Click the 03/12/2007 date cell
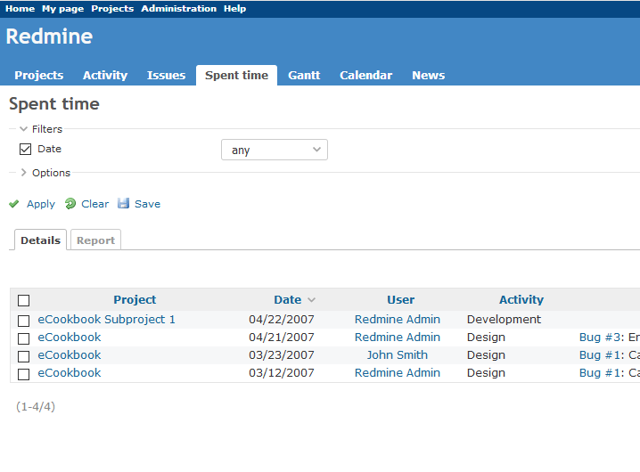 282,373
